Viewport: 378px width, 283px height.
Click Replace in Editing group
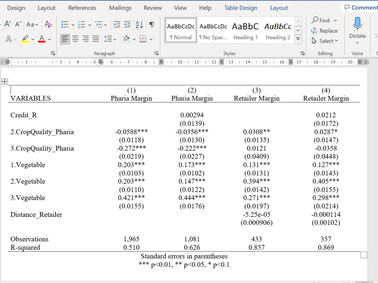(324, 31)
